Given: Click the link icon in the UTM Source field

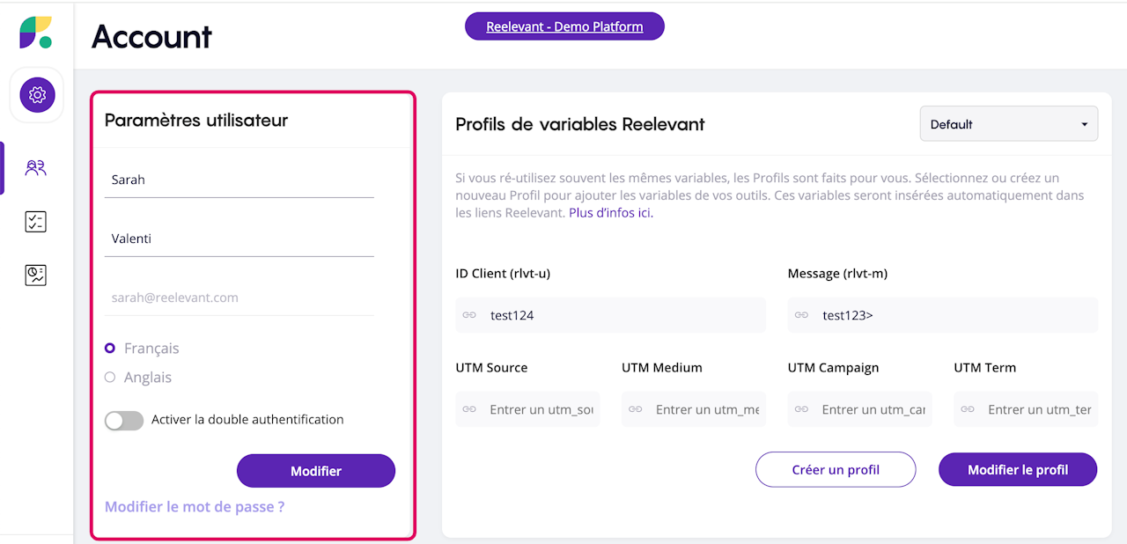Looking at the screenshot, I should coord(469,409).
